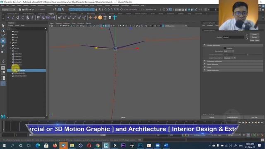This screenshot has height=149, width=265.
Task: Select defaultLightSet in the Outliner
Action: tap(20, 73)
